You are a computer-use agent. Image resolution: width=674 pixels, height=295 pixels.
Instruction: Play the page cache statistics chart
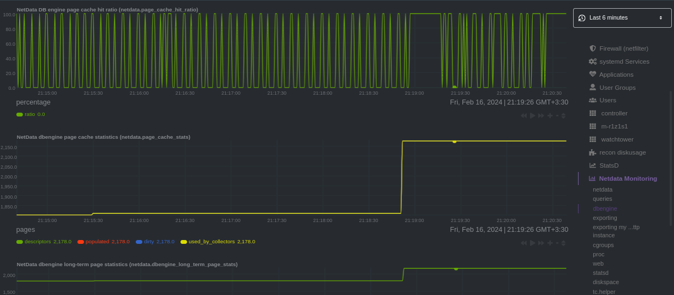[x=533, y=243]
